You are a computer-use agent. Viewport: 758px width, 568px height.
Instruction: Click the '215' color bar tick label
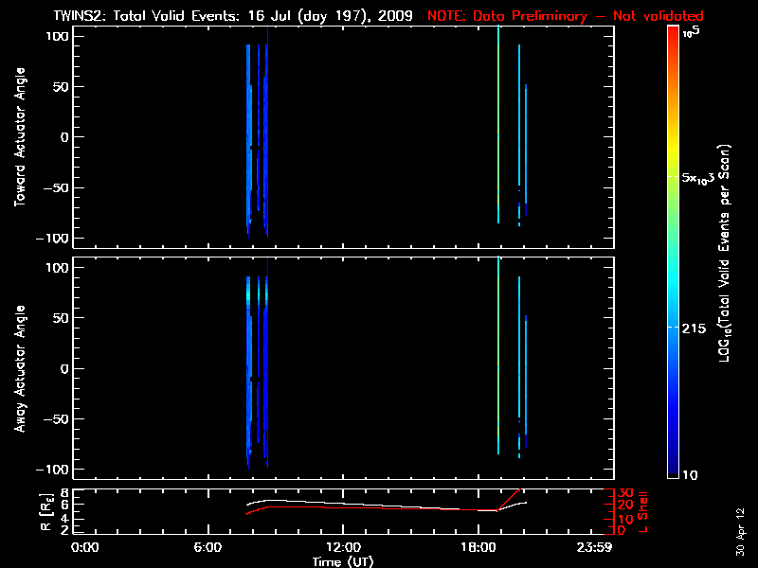pyautogui.click(x=697, y=327)
